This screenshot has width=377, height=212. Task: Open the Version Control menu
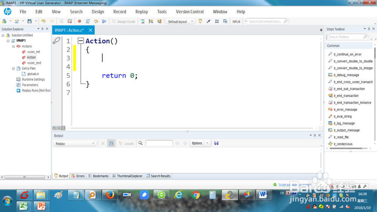point(190,12)
